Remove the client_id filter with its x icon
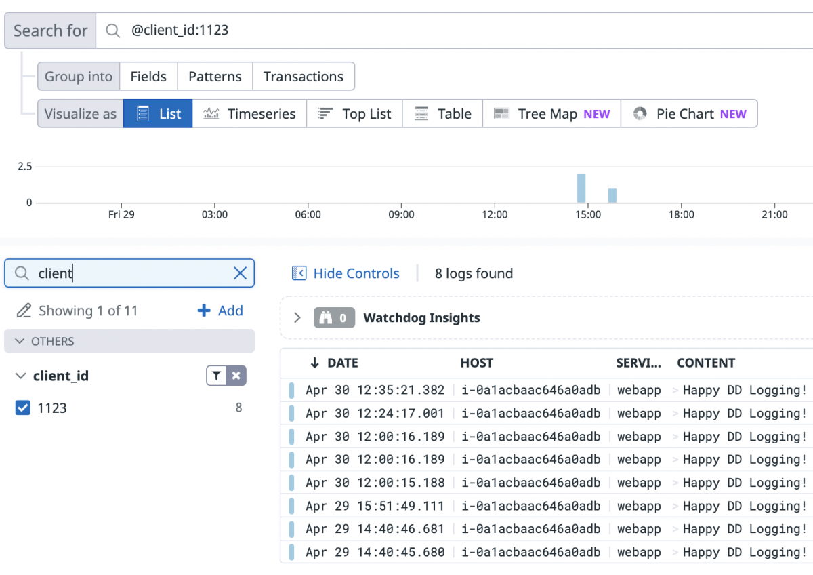813x575 pixels. (x=236, y=375)
